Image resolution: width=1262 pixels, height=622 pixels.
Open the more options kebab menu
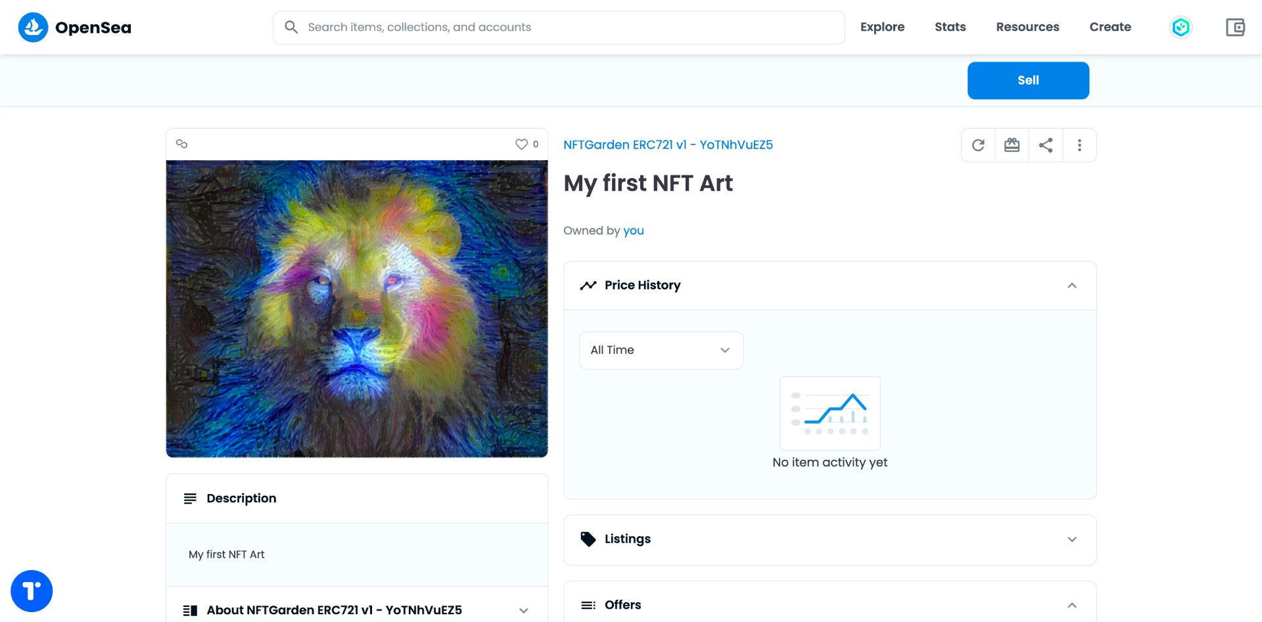pos(1079,144)
